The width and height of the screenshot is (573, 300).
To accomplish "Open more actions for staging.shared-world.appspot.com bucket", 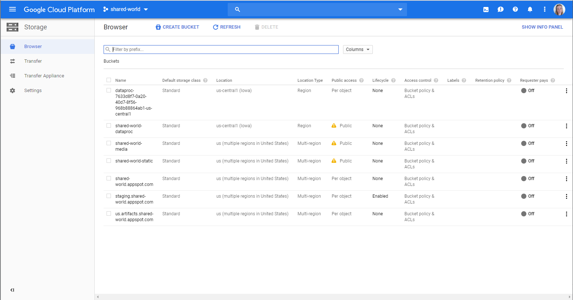I will tap(566, 197).
